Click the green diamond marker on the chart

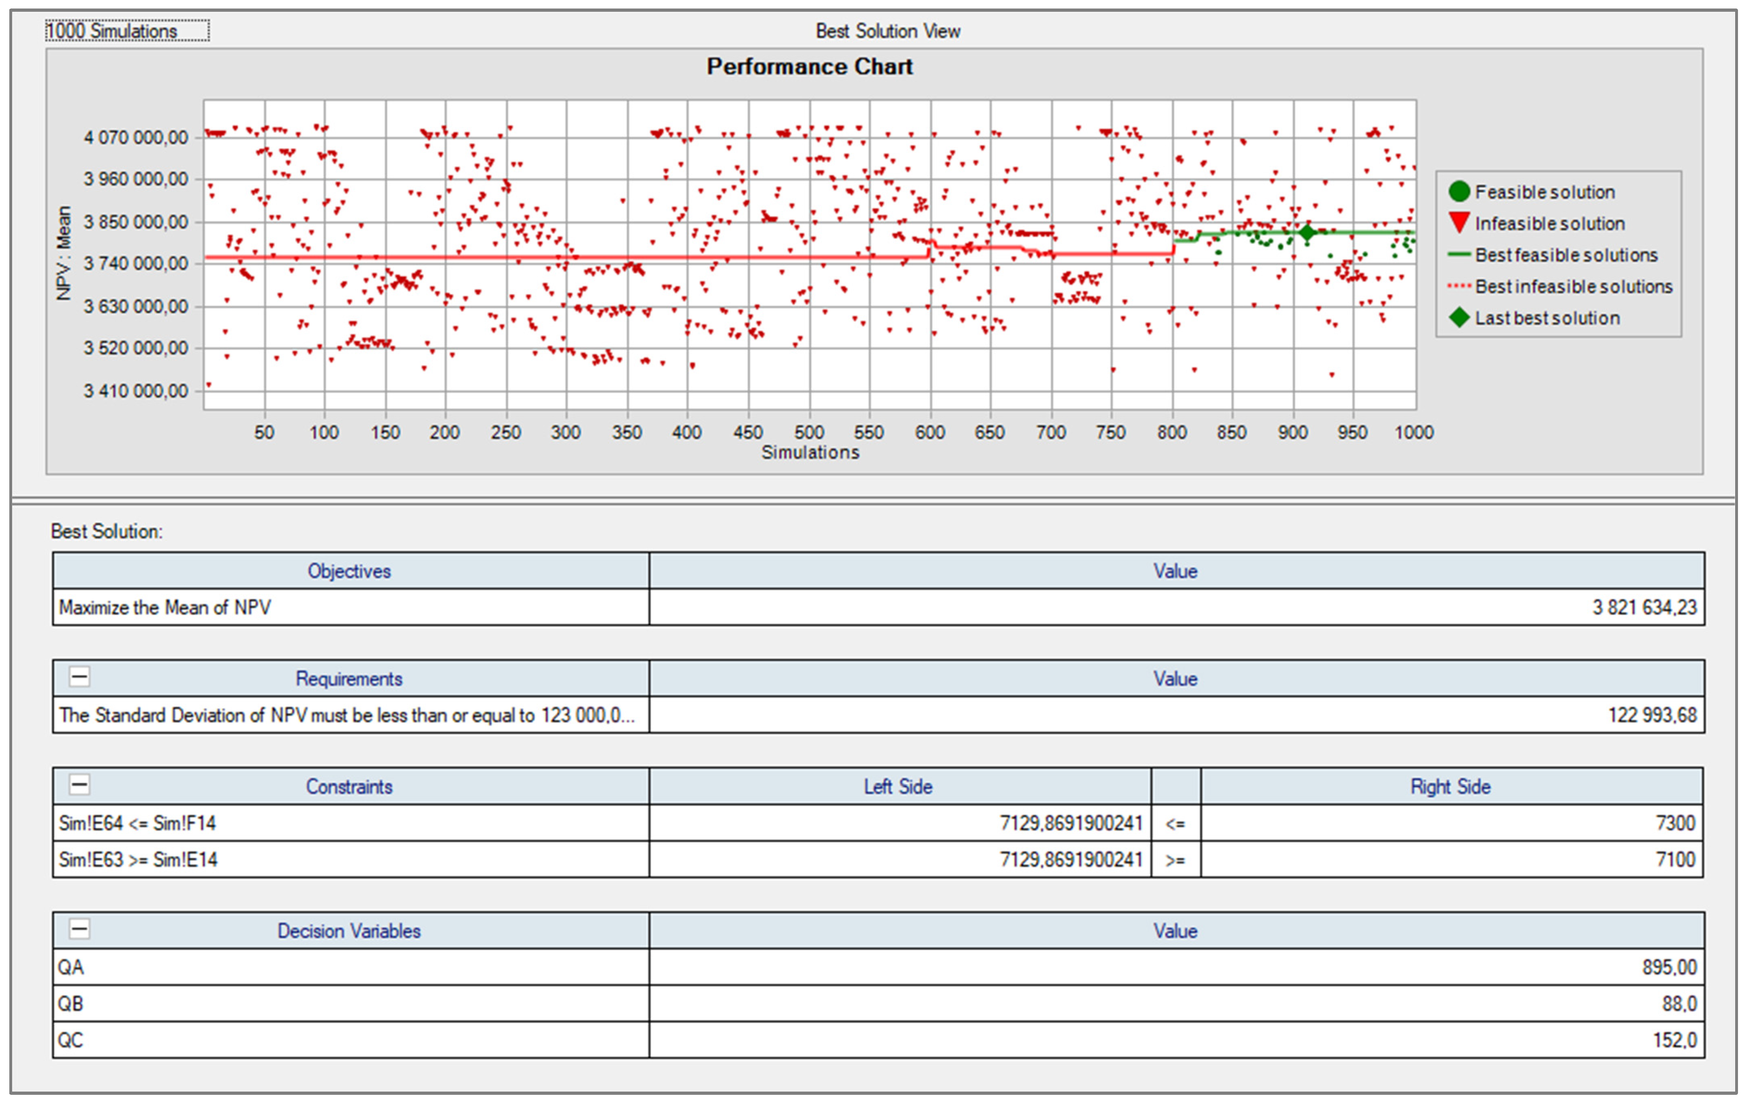tap(1307, 233)
